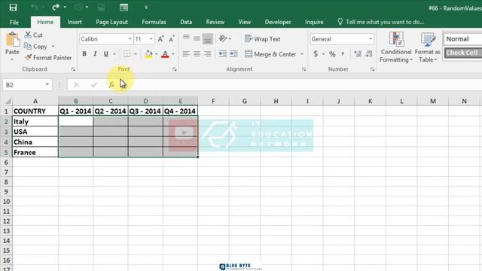
Task: Open Conditional Formatting menu
Action: [396, 47]
